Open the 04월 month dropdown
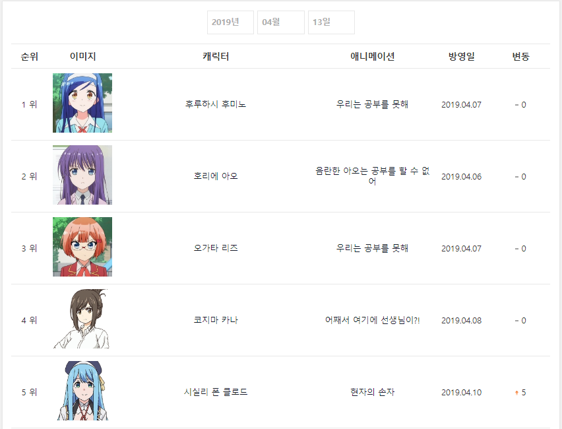 [280, 22]
